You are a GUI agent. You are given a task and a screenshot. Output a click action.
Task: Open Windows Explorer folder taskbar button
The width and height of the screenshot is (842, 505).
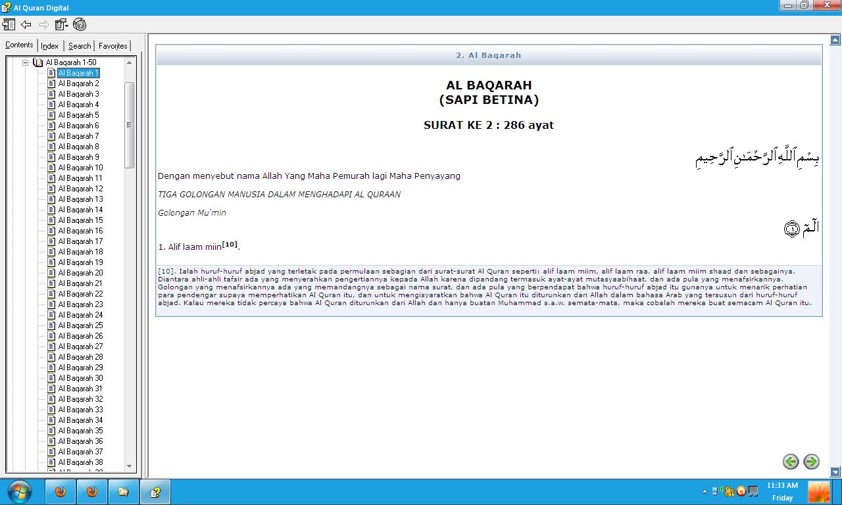pos(124,492)
